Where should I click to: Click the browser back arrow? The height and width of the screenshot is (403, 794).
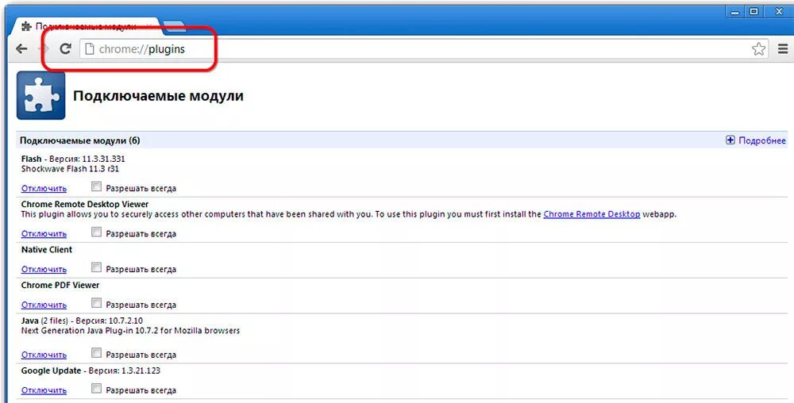coord(21,49)
